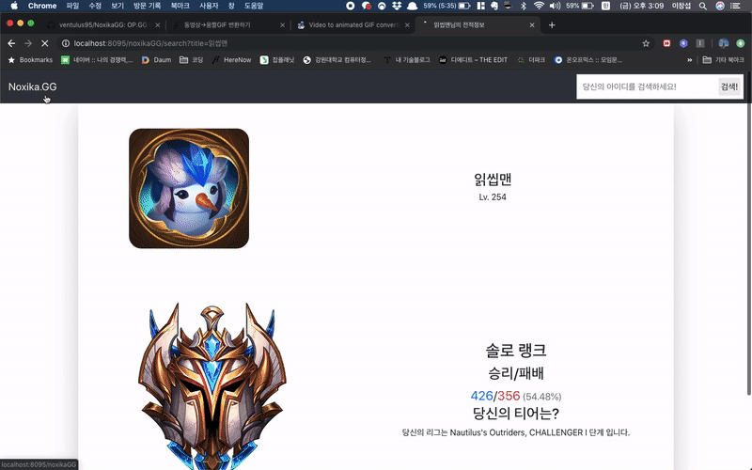Click the forward navigation arrow

[28, 43]
